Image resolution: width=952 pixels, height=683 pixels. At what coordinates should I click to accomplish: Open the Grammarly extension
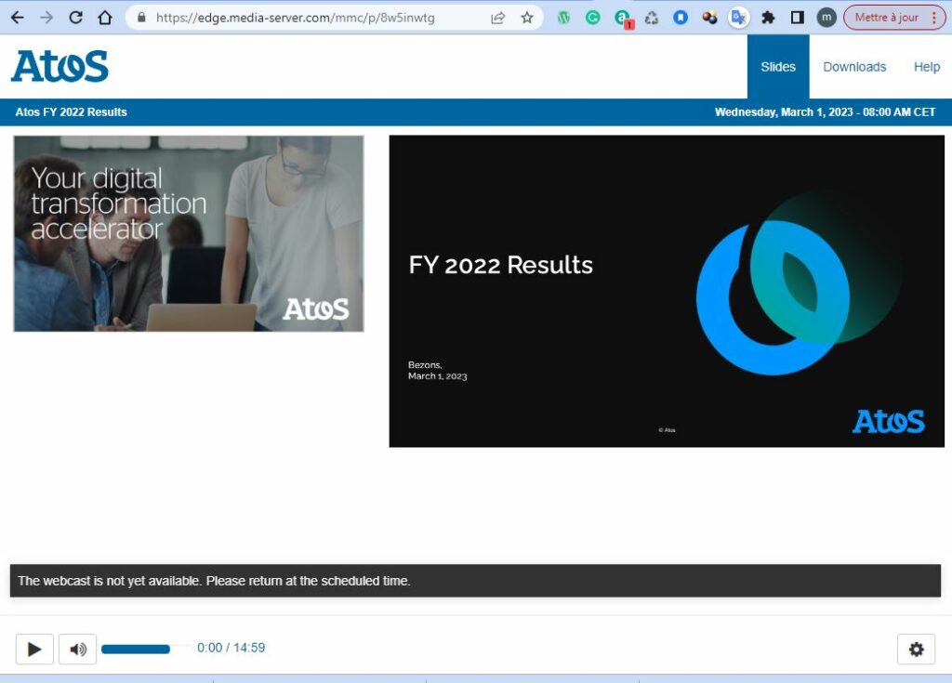click(x=592, y=18)
